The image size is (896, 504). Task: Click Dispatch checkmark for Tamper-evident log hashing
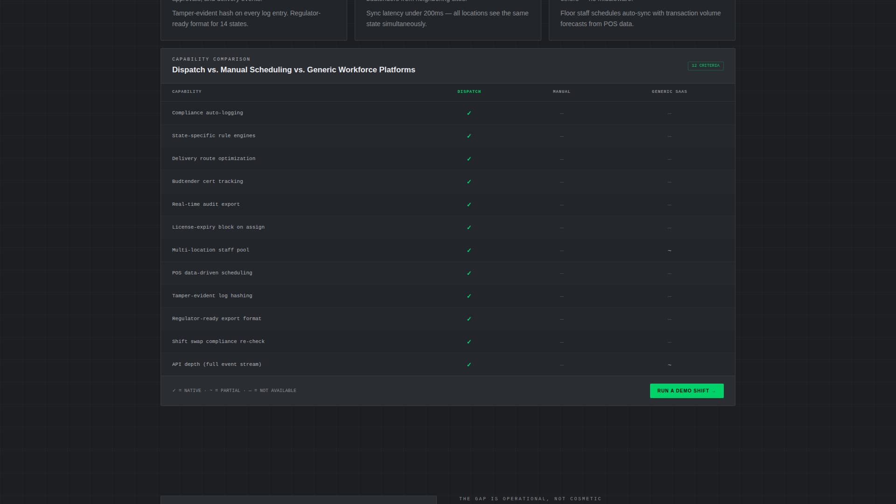point(469,296)
